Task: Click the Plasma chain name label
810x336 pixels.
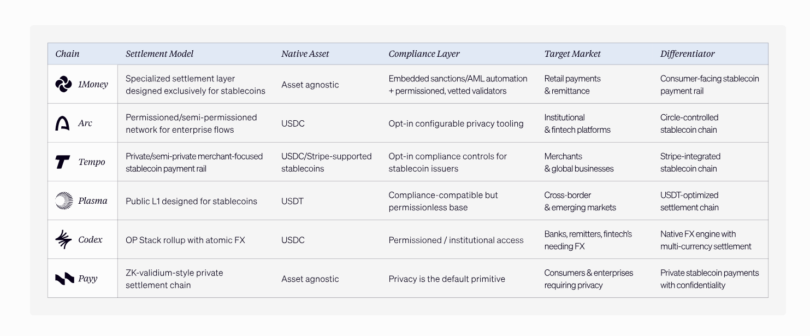Action: [93, 201]
